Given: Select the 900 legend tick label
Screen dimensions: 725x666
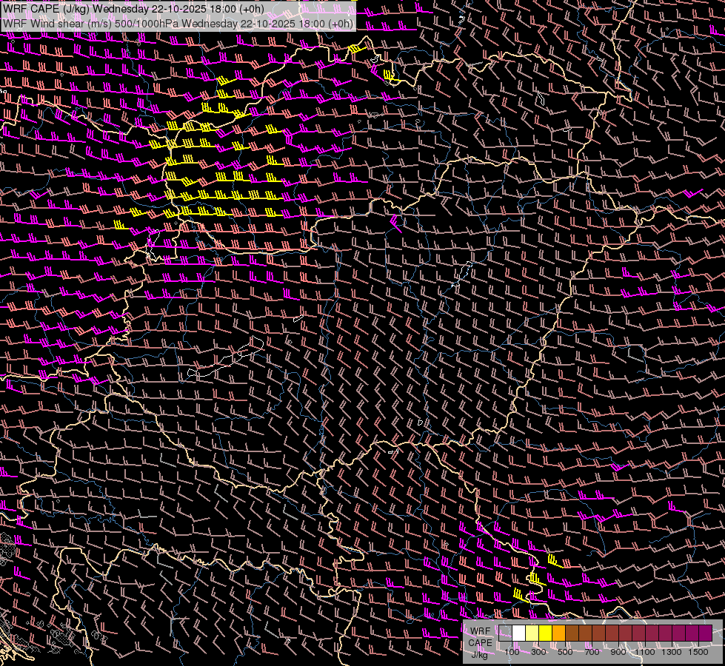Looking at the screenshot, I should pos(618,652).
